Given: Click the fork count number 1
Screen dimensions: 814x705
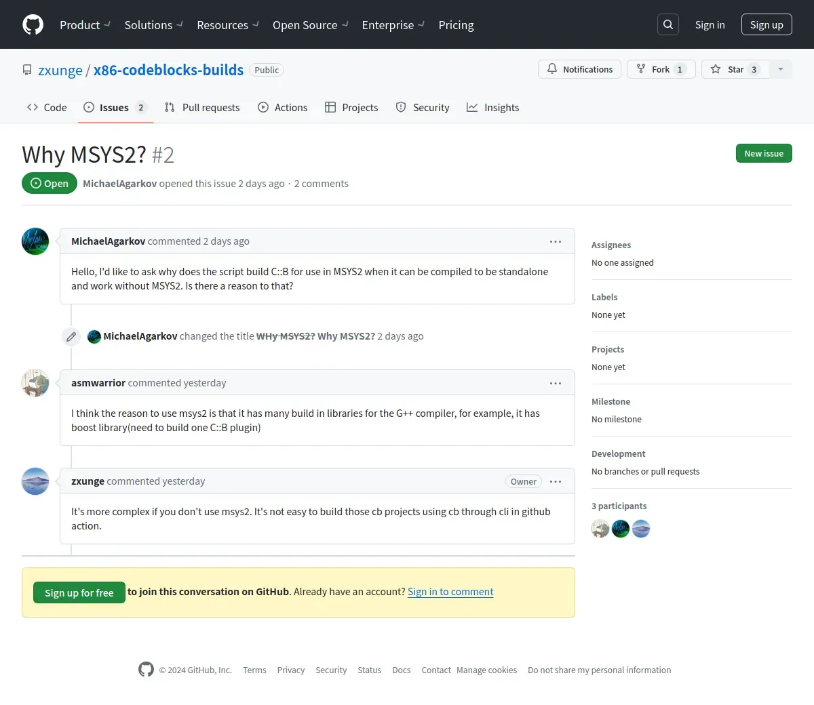Looking at the screenshot, I should click(680, 69).
